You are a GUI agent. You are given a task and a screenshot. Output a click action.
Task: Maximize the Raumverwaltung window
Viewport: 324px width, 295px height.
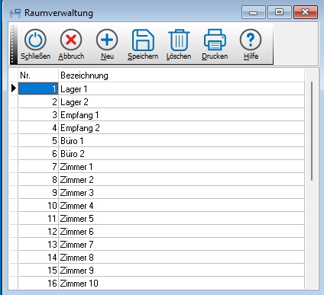(x=280, y=12)
